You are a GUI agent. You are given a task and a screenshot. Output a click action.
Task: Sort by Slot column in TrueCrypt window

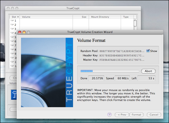pyautogui.click(x=15, y=17)
